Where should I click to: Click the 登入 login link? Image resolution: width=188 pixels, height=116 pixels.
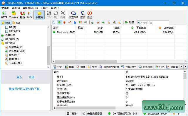coord(19,77)
